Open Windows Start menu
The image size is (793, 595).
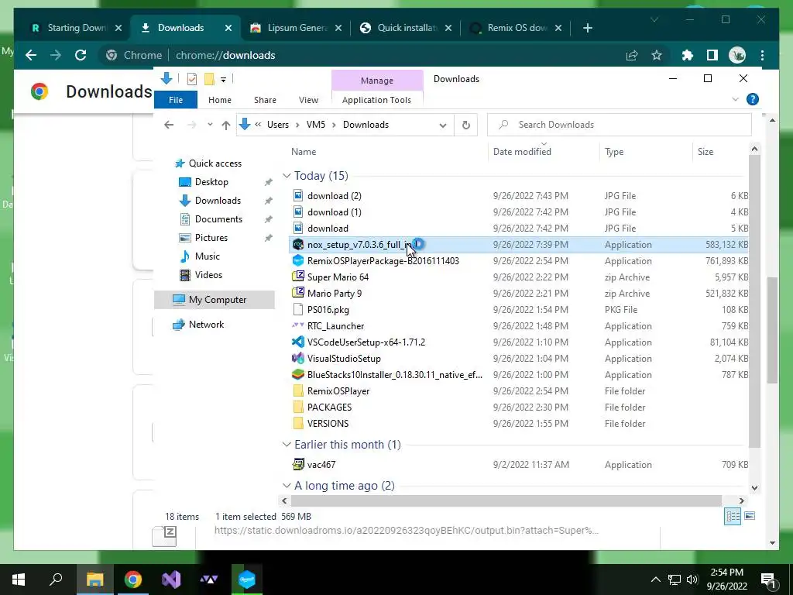click(x=19, y=580)
